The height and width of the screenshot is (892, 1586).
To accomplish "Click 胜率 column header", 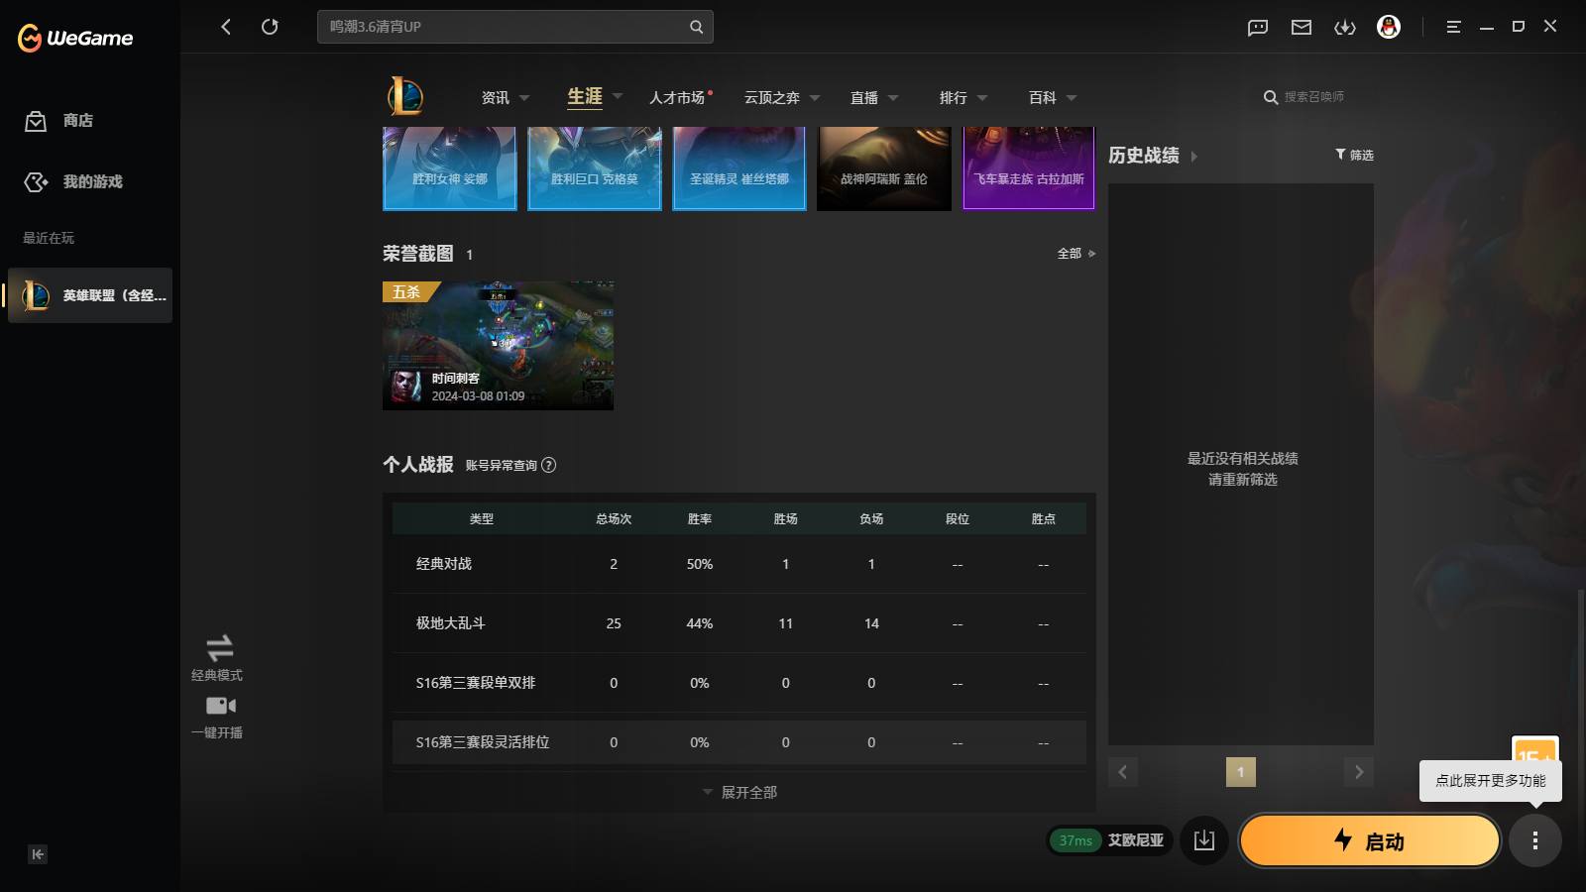I will coord(700,519).
